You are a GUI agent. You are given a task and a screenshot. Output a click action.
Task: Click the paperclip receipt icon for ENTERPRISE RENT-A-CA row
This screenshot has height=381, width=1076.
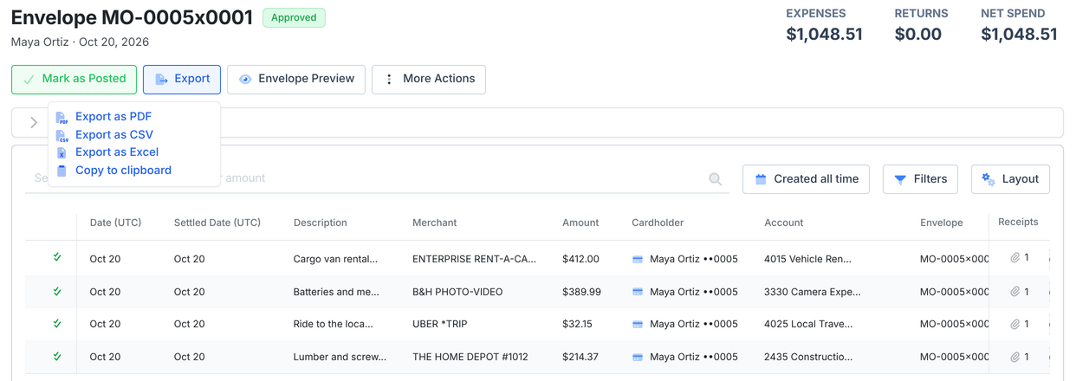point(1014,258)
